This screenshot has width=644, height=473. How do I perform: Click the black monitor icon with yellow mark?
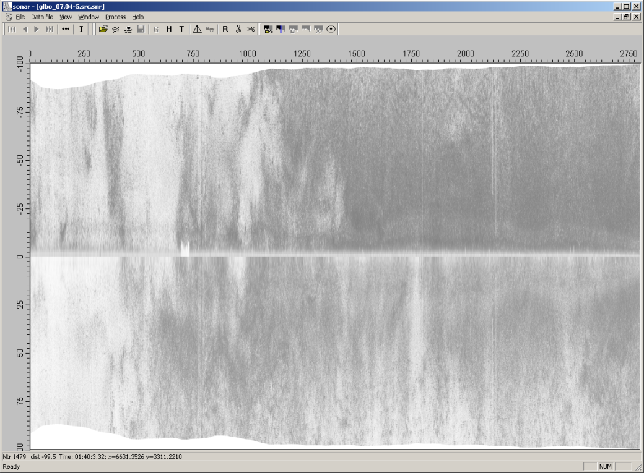[268, 29]
